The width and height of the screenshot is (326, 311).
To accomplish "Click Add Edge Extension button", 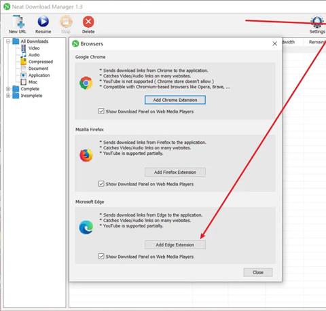I will point(175,244).
